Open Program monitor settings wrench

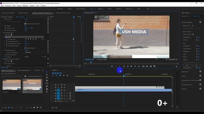pos(166,60)
